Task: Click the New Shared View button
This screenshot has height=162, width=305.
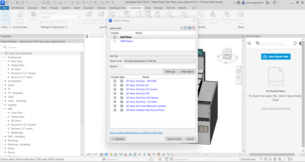Action: pos(276,57)
